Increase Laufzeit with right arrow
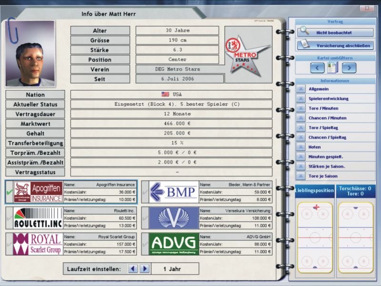Image resolution: width=381 pixels, height=286 pixels. click(145, 269)
